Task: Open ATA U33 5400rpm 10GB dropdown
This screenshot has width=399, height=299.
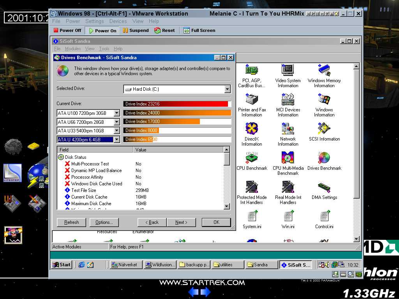Action: click(x=117, y=130)
